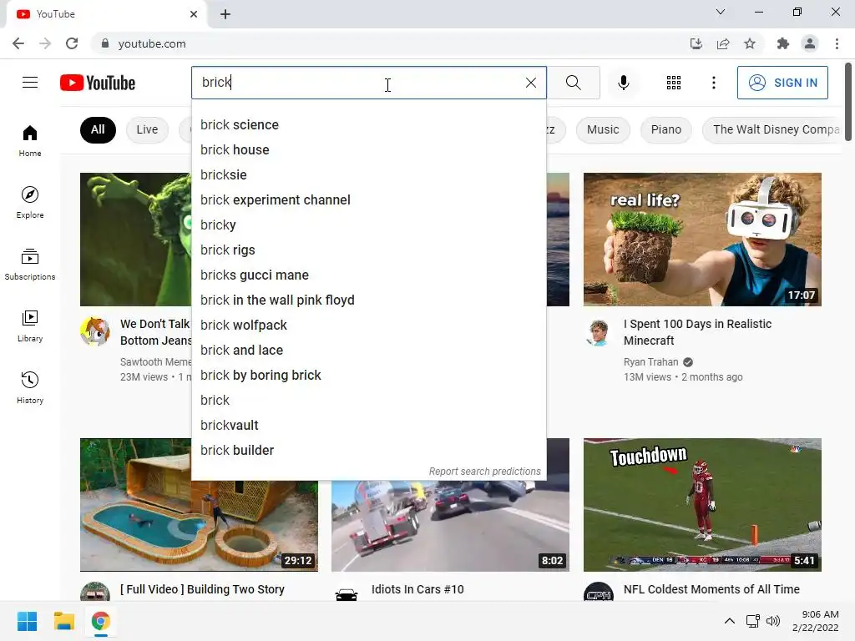
Task: Choose suggestion 'brick science'
Action: tap(368, 125)
